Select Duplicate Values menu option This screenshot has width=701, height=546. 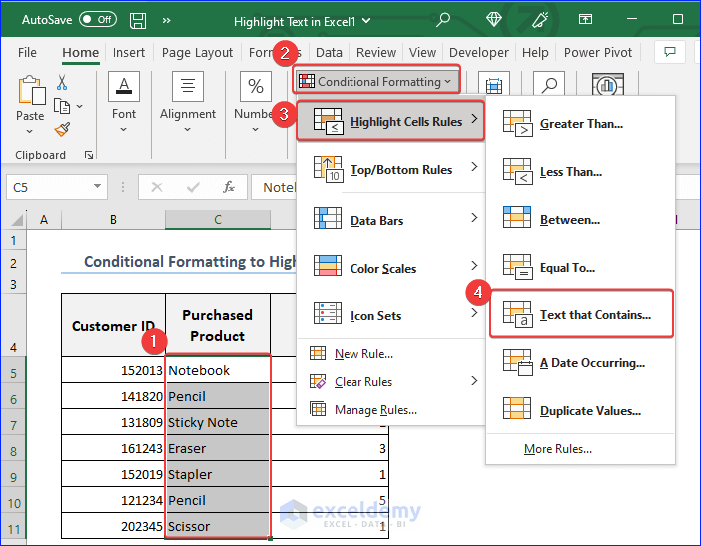589,411
